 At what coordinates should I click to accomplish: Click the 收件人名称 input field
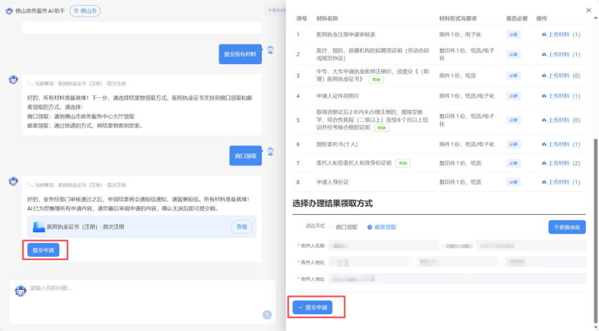click(384, 246)
